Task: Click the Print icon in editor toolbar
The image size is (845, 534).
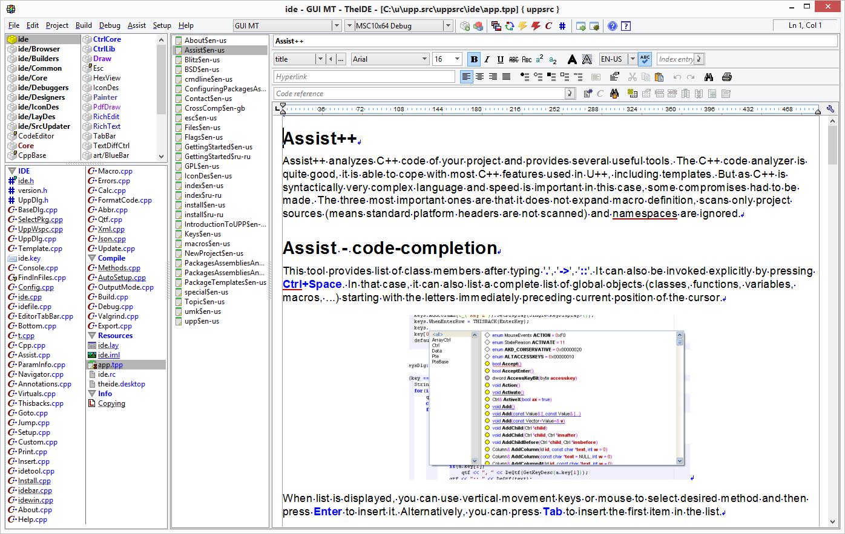Action: (x=727, y=77)
